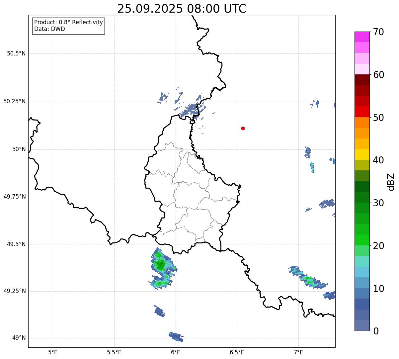399x359 pixels.
Task: Click the longitude label 6°E
Action: pos(176,352)
